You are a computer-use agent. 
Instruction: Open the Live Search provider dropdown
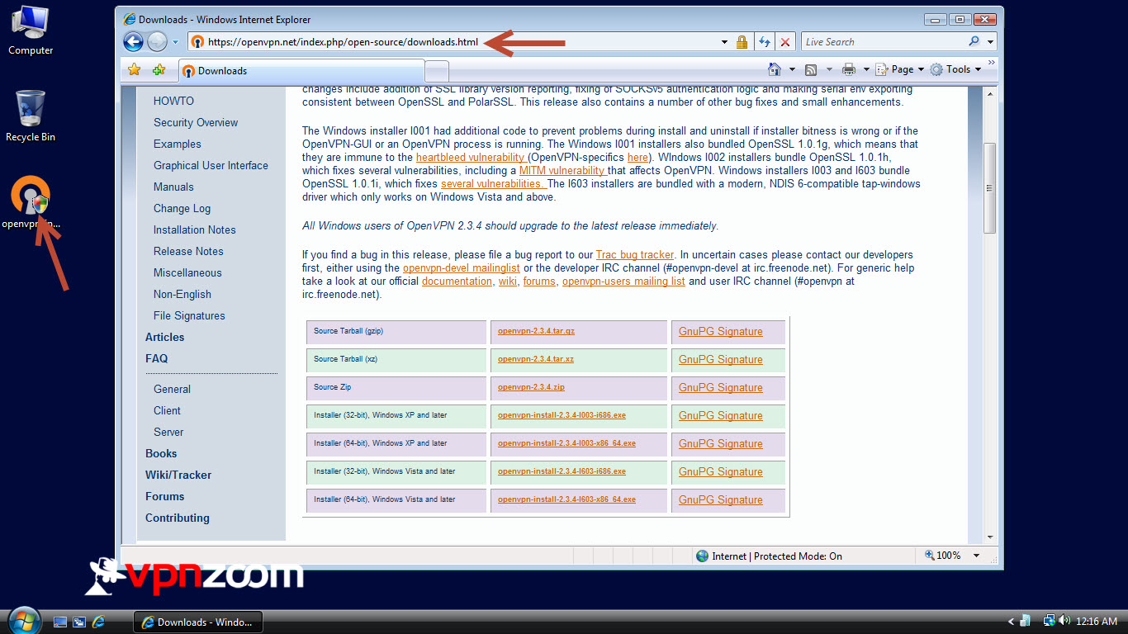click(x=990, y=42)
